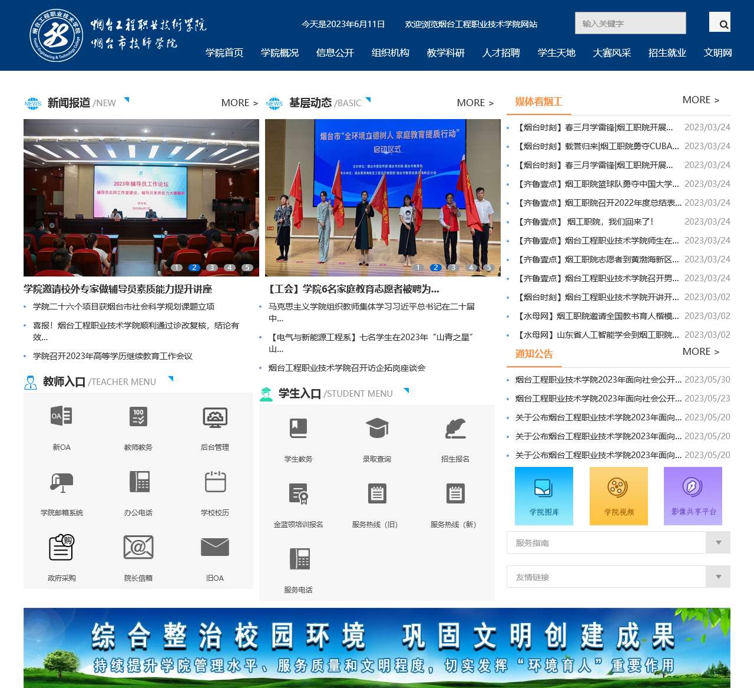Open 学院图库 gallery tile
Image resolution: width=754 pixels, height=688 pixels.
[544, 496]
